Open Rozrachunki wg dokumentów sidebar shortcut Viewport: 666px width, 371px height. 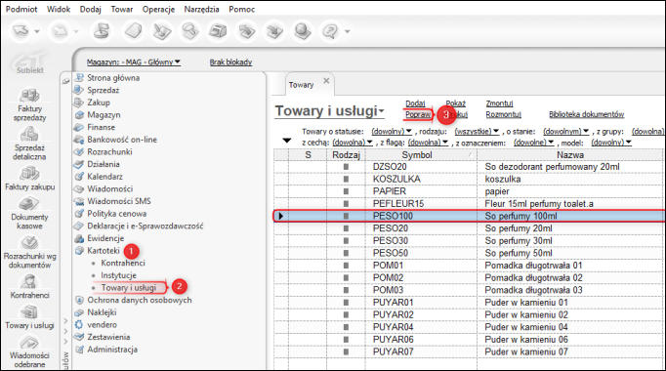[29, 253]
